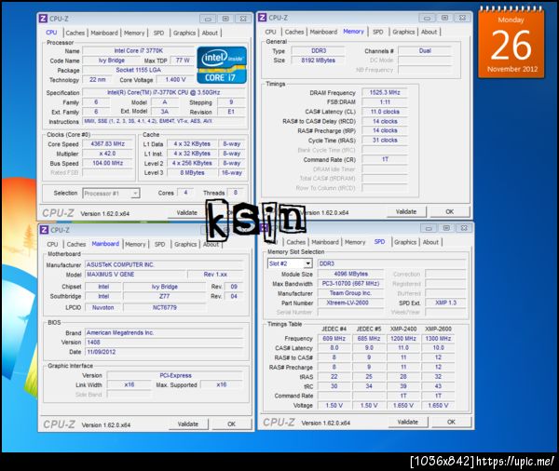
Task: Open SPD tab in the CPU window
Action: point(158,33)
